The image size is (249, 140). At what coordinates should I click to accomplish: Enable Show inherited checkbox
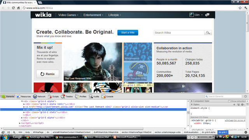click(229, 101)
